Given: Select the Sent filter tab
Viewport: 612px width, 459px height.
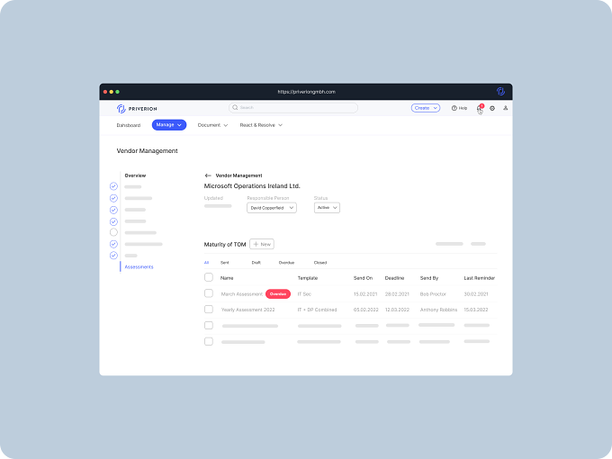Looking at the screenshot, I should [225, 263].
